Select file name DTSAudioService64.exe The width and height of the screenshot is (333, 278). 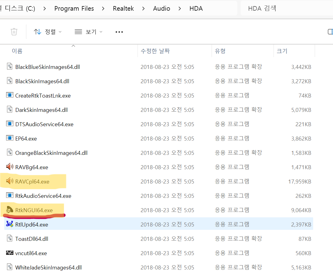[x=45, y=124]
